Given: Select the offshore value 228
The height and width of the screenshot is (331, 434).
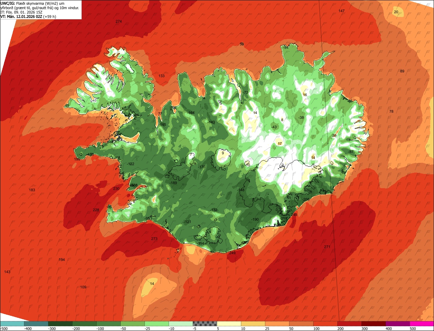Looking at the screenshot, I should point(96,210).
